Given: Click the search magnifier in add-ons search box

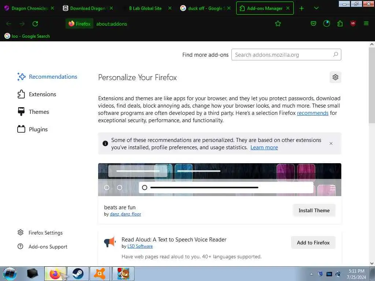Looking at the screenshot, I should pos(335,55).
